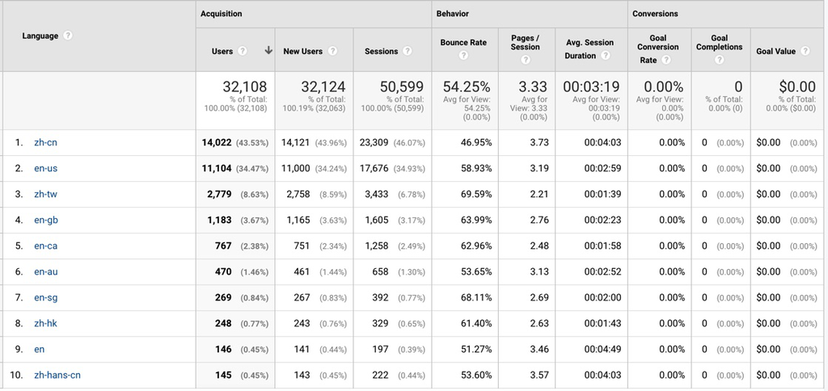The width and height of the screenshot is (828, 391).
Task: Open the Goal Conversion Rate help icon
Action: (667, 61)
